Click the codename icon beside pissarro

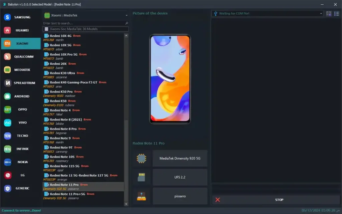click(141, 196)
